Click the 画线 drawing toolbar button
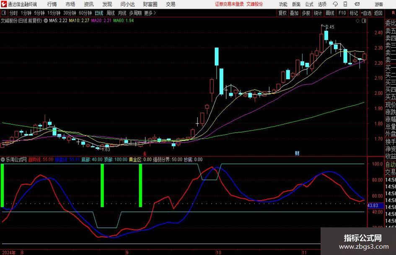 pos(330,13)
